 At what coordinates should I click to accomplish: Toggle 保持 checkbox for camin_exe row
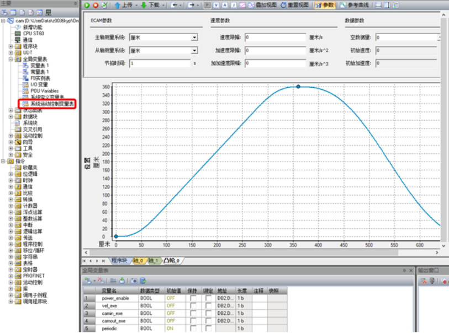click(193, 313)
